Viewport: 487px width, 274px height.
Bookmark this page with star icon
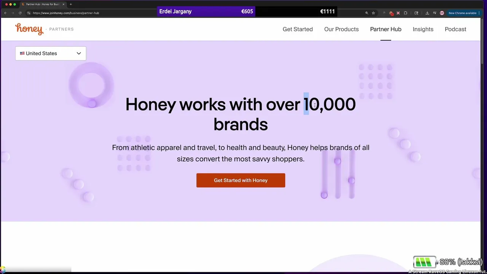pos(373,13)
